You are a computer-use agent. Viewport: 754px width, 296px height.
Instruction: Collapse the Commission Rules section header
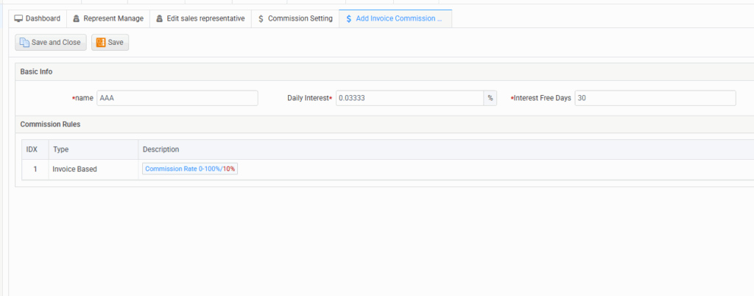coord(50,124)
